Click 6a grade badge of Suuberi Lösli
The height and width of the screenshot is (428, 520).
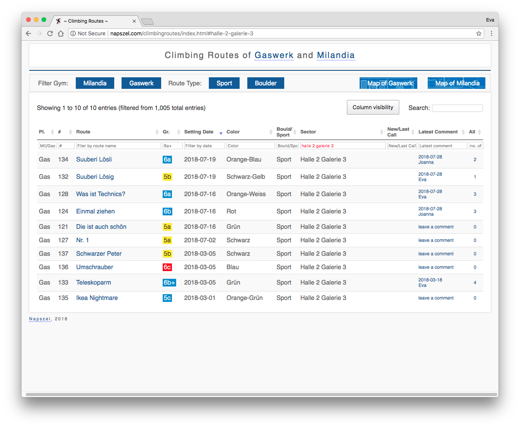tap(167, 159)
